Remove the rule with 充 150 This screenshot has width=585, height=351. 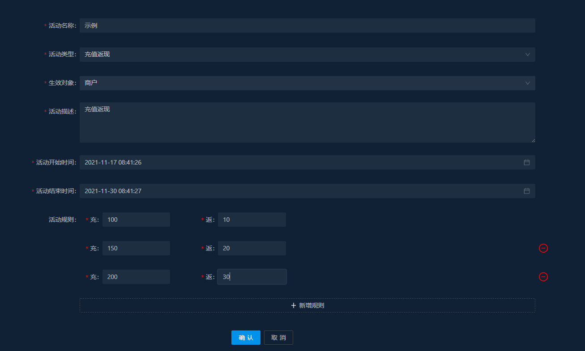543,248
